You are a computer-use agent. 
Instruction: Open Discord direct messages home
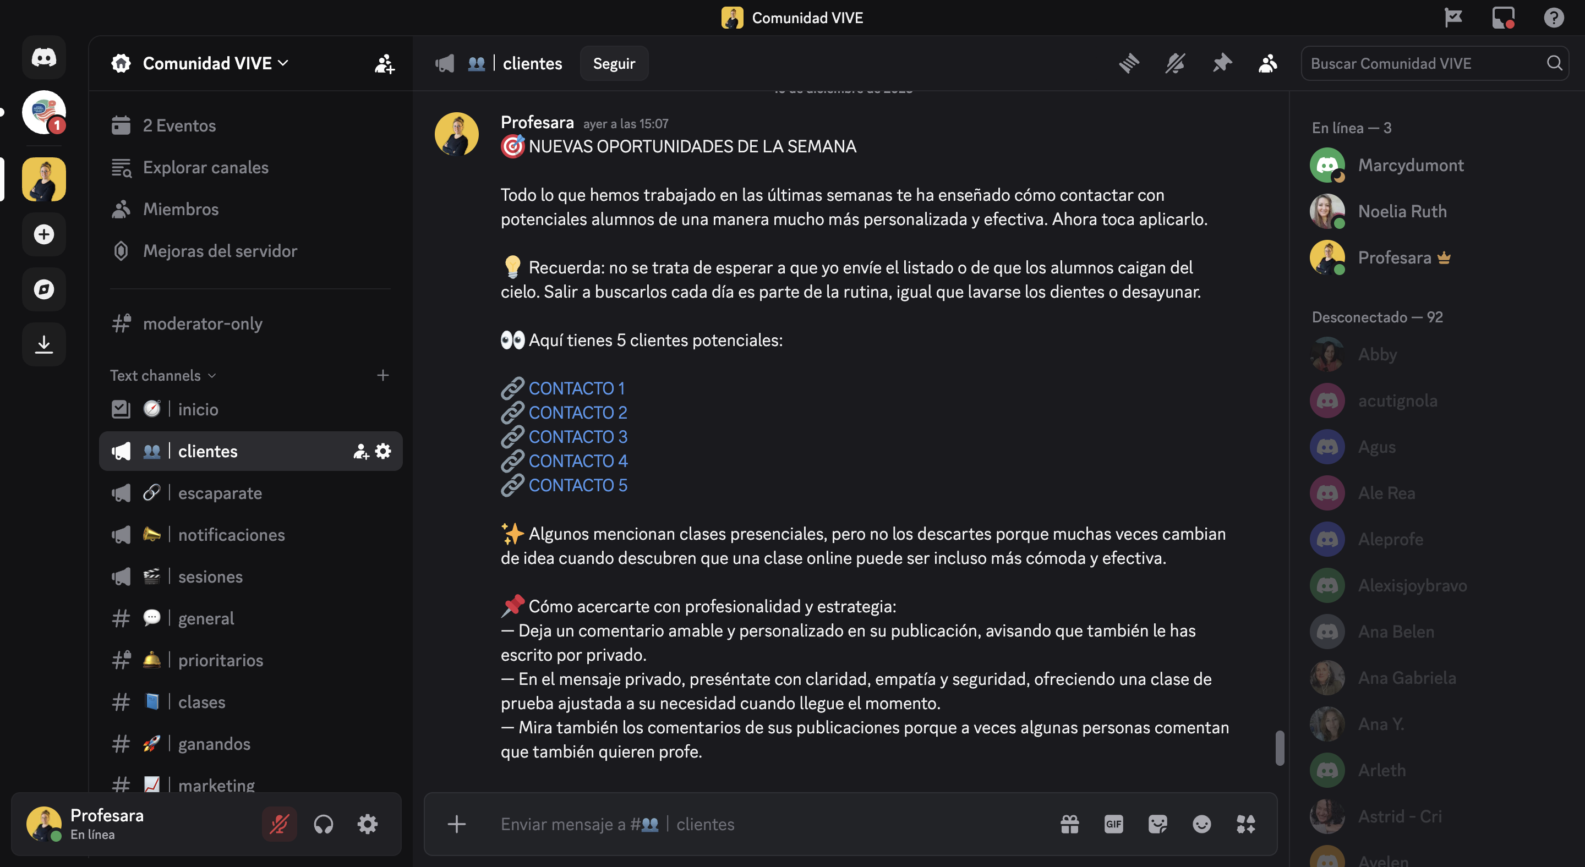tap(43, 58)
